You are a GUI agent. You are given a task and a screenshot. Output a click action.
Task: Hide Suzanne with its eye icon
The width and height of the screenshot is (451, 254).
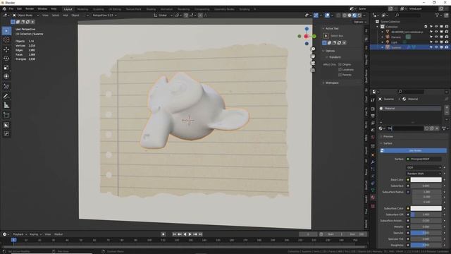click(x=436, y=47)
